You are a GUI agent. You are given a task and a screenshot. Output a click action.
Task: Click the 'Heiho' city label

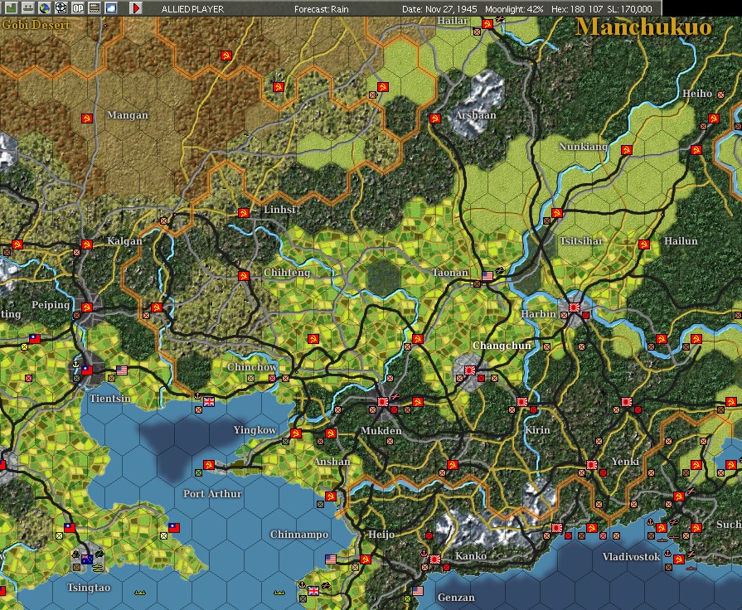(x=697, y=93)
